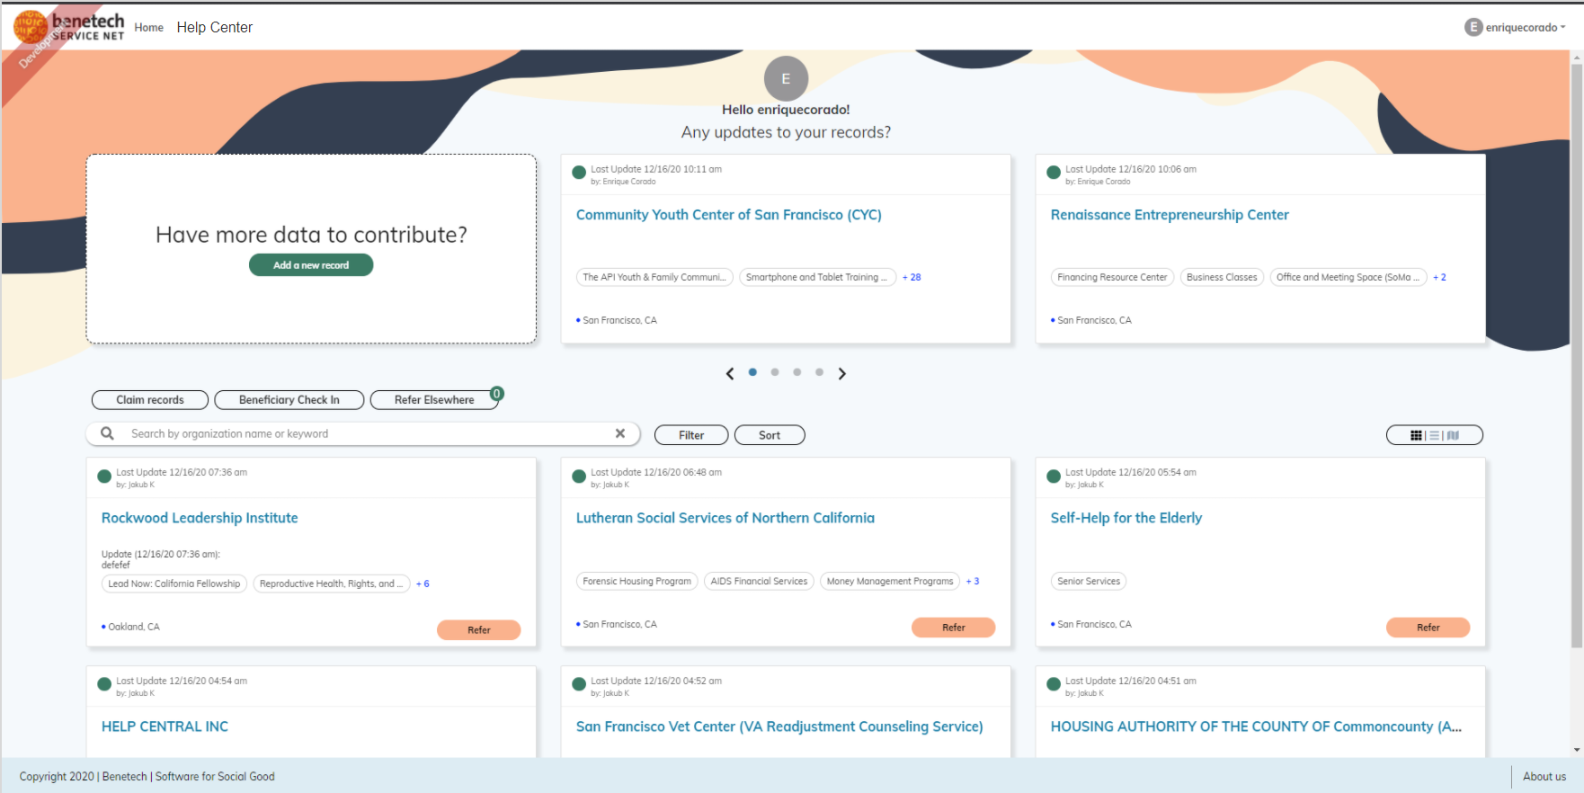Open Lutheran Social Services of Northern California
The height and width of the screenshot is (793, 1584).
click(725, 518)
